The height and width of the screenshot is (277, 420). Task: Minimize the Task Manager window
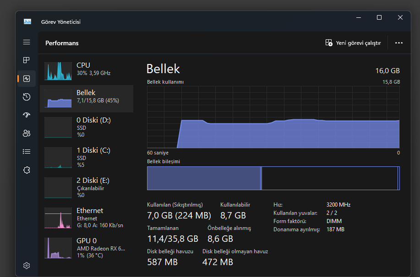pyautogui.click(x=359, y=17)
